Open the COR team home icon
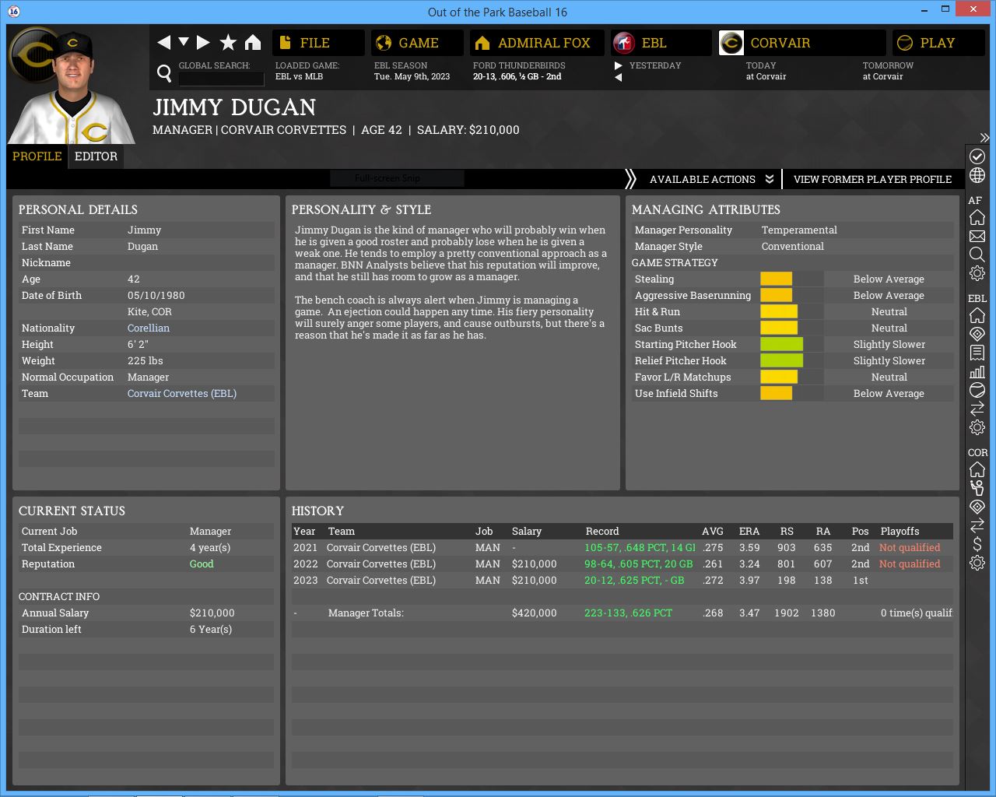Viewport: 996px width, 797px height. pyautogui.click(x=977, y=469)
